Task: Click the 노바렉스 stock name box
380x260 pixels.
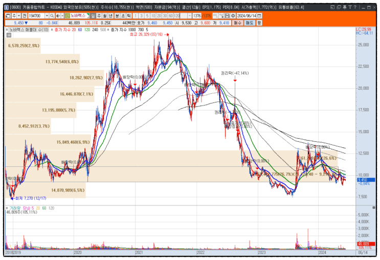Action: pyautogui.click(x=79, y=16)
